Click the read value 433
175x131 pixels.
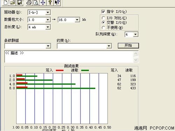pos(133,88)
